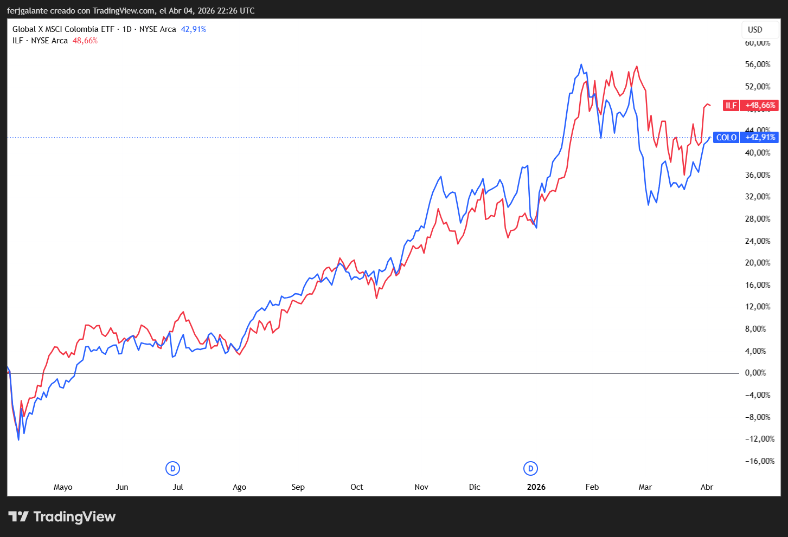
Task: Click the TradingView logo at bottom left
Action: [x=62, y=516]
